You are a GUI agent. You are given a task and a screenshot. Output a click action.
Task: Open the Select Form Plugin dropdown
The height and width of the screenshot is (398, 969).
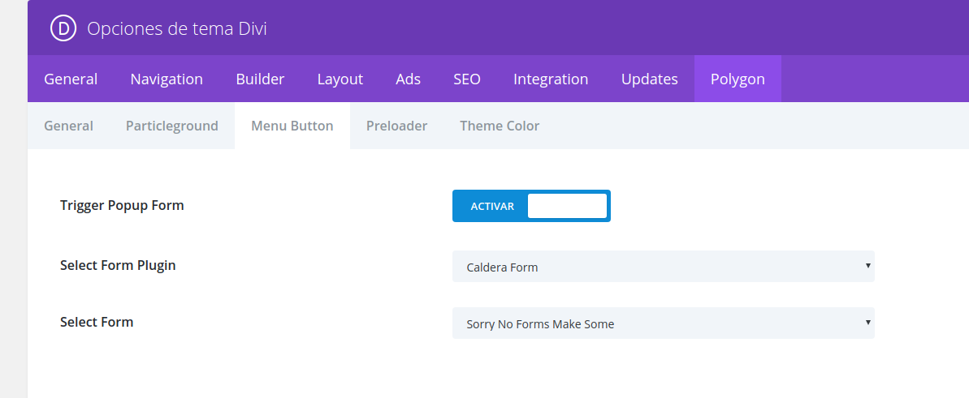coord(663,267)
